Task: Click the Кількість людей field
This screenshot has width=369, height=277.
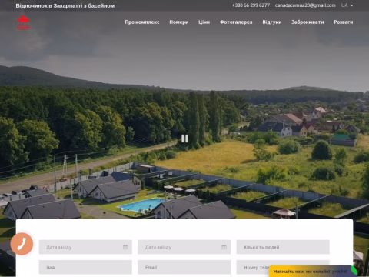Action: [x=283, y=247]
